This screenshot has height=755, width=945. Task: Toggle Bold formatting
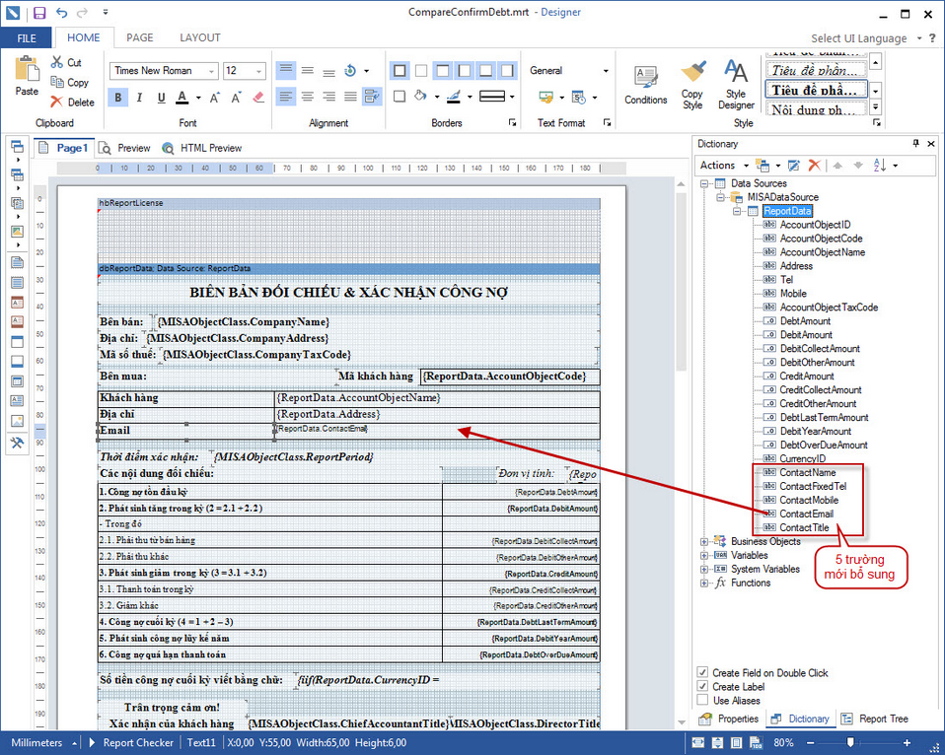(117, 97)
